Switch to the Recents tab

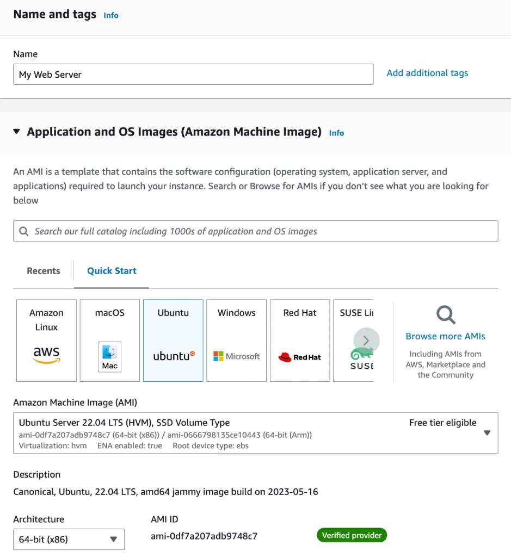[43, 270]
